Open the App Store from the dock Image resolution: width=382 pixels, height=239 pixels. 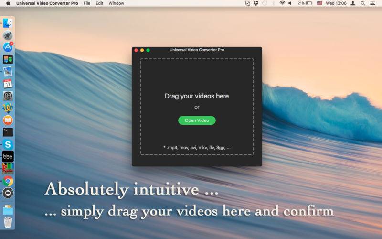(x=8, y=47)
